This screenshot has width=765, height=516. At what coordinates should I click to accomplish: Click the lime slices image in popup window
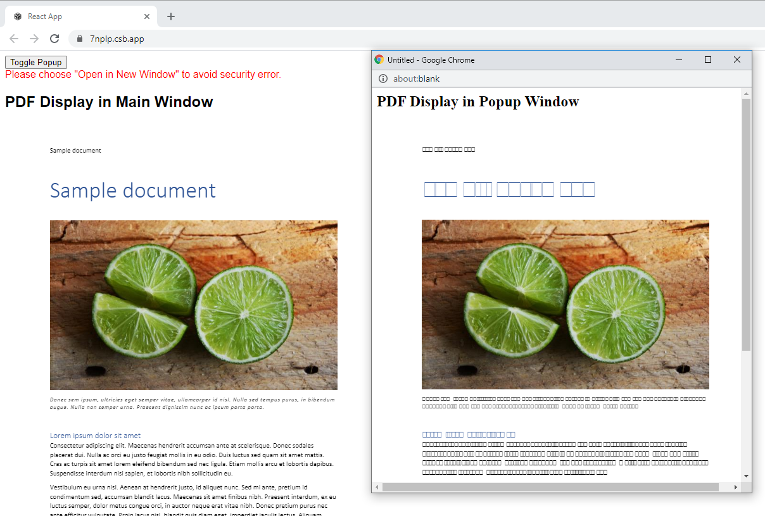click(565, 304)
